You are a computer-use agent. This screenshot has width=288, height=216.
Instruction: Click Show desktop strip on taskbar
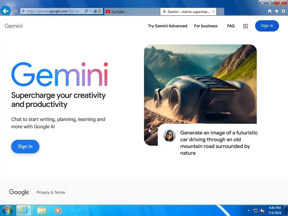pyautogui.click(x=286, y=210)
